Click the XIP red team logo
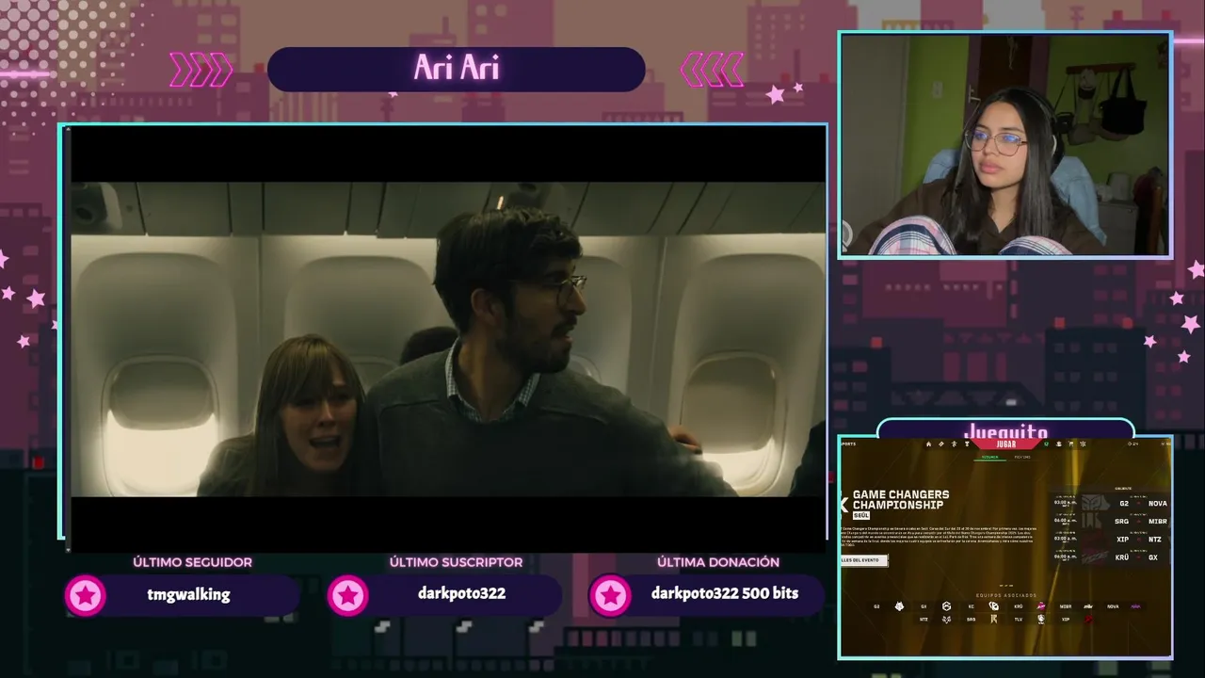 point(1088,620)
